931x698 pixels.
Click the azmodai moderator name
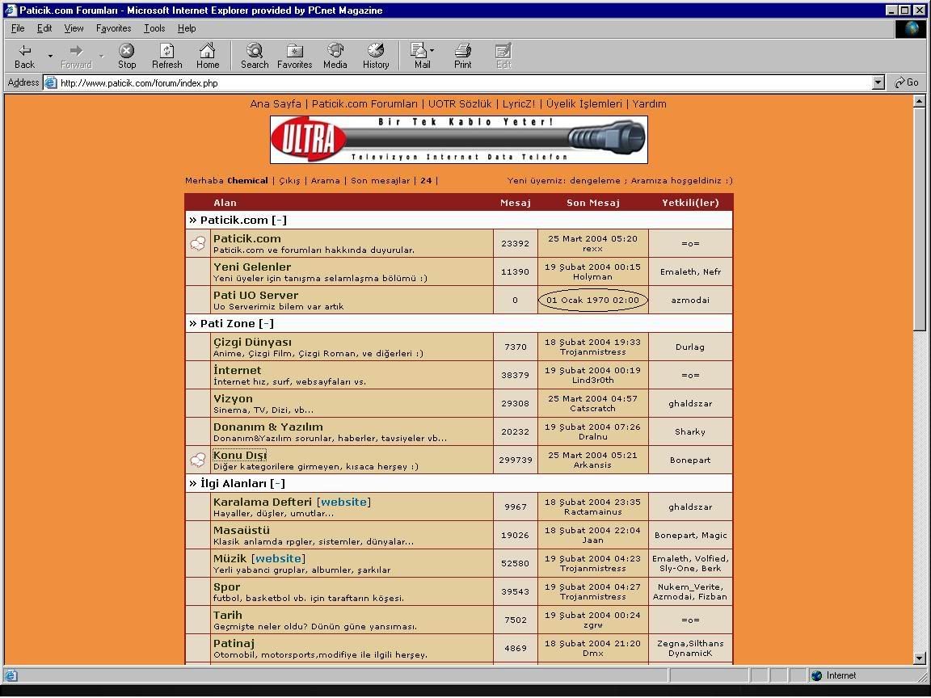[690, 300]
